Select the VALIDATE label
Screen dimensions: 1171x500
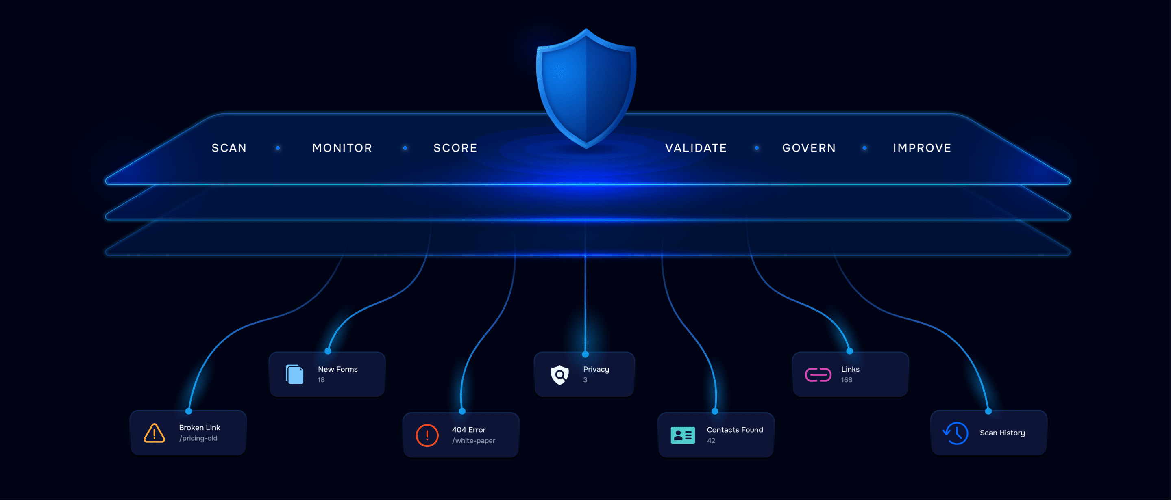click(x=696, y=148)
